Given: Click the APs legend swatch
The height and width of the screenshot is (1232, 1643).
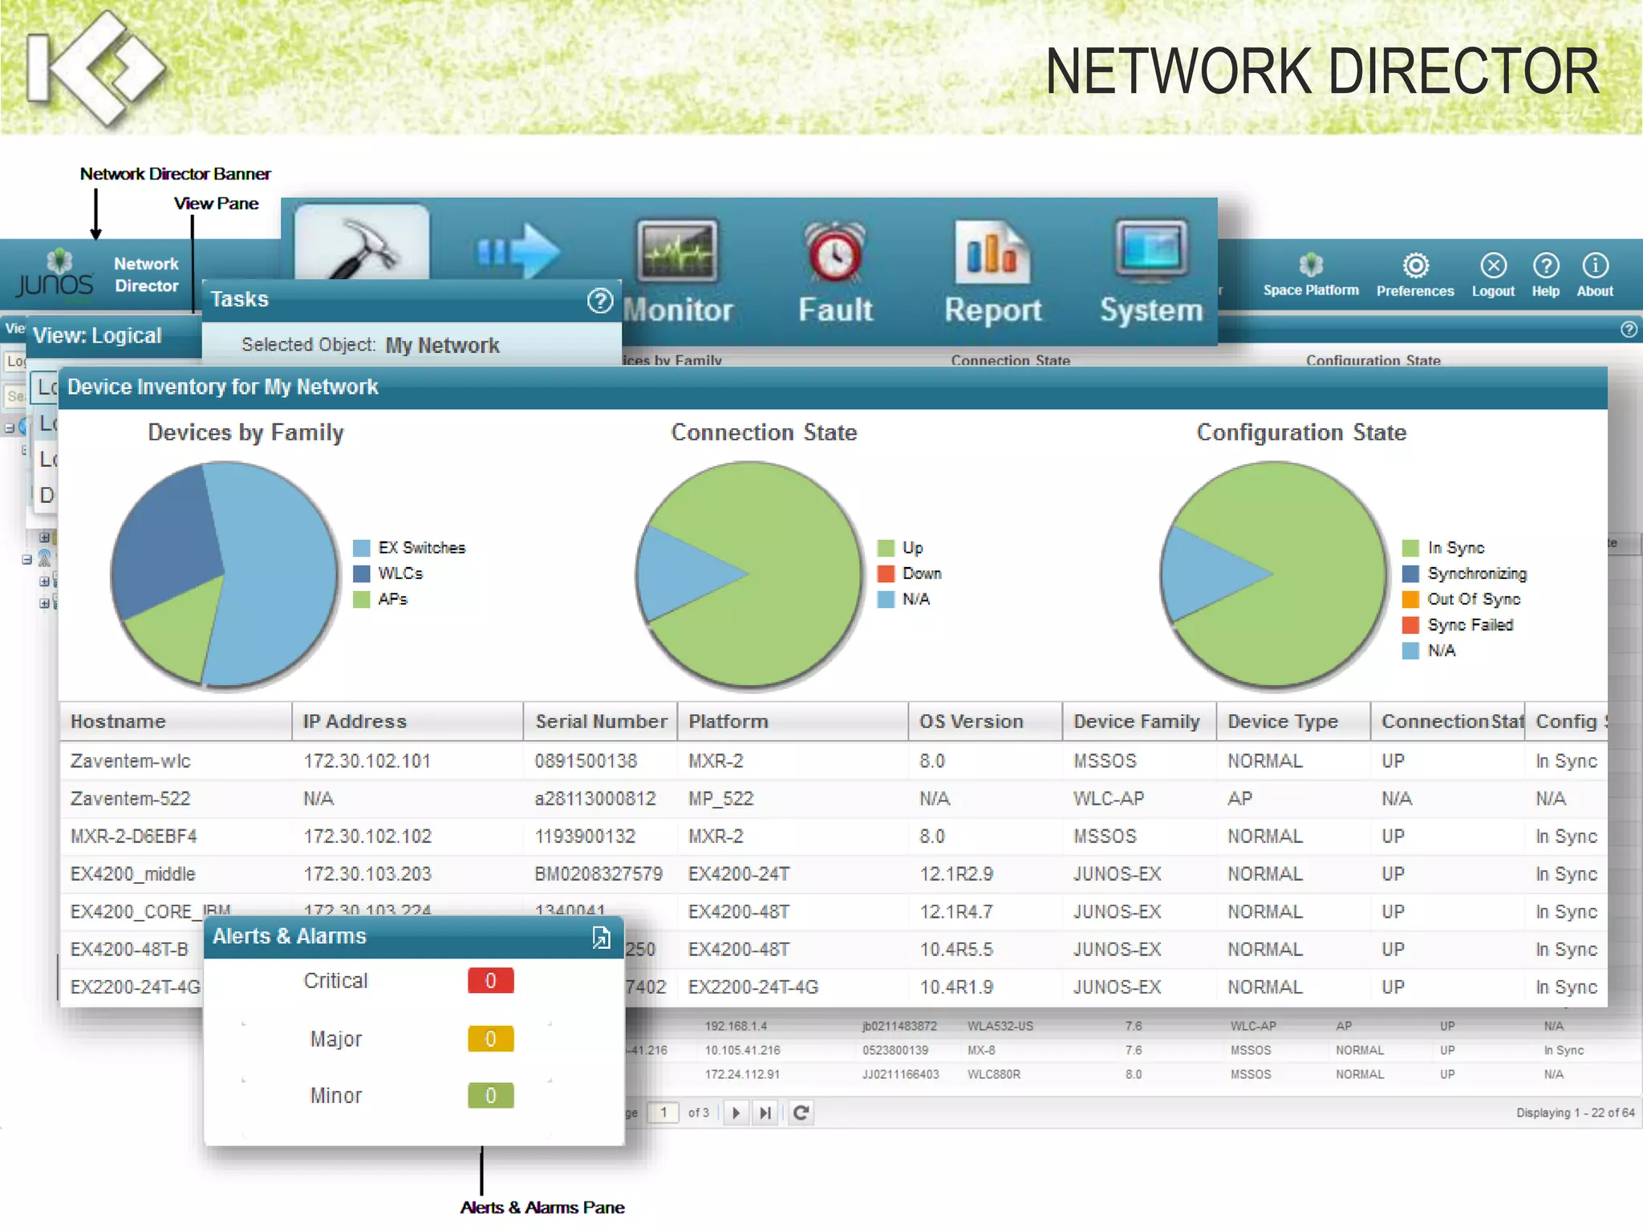Looking at the screenshot, I should pyautogui.click(x=362, y=599).
